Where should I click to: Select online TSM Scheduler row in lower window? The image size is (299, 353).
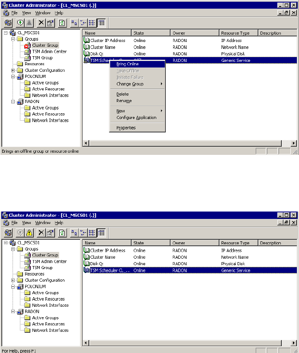tap(190, 270)
